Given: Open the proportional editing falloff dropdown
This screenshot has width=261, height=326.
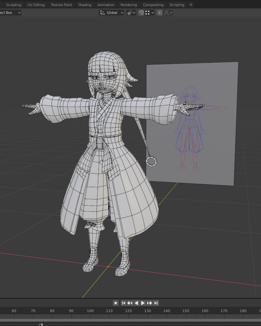Looking at the screenshot, I should click(168, 13).
